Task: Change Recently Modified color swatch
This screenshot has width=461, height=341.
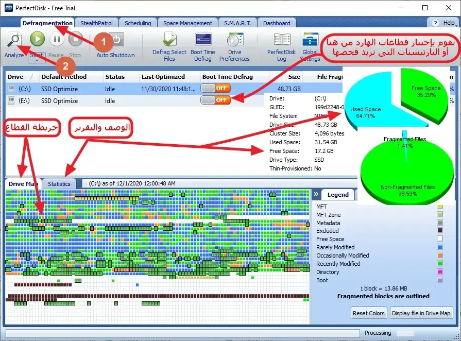Action: (440, 263)
